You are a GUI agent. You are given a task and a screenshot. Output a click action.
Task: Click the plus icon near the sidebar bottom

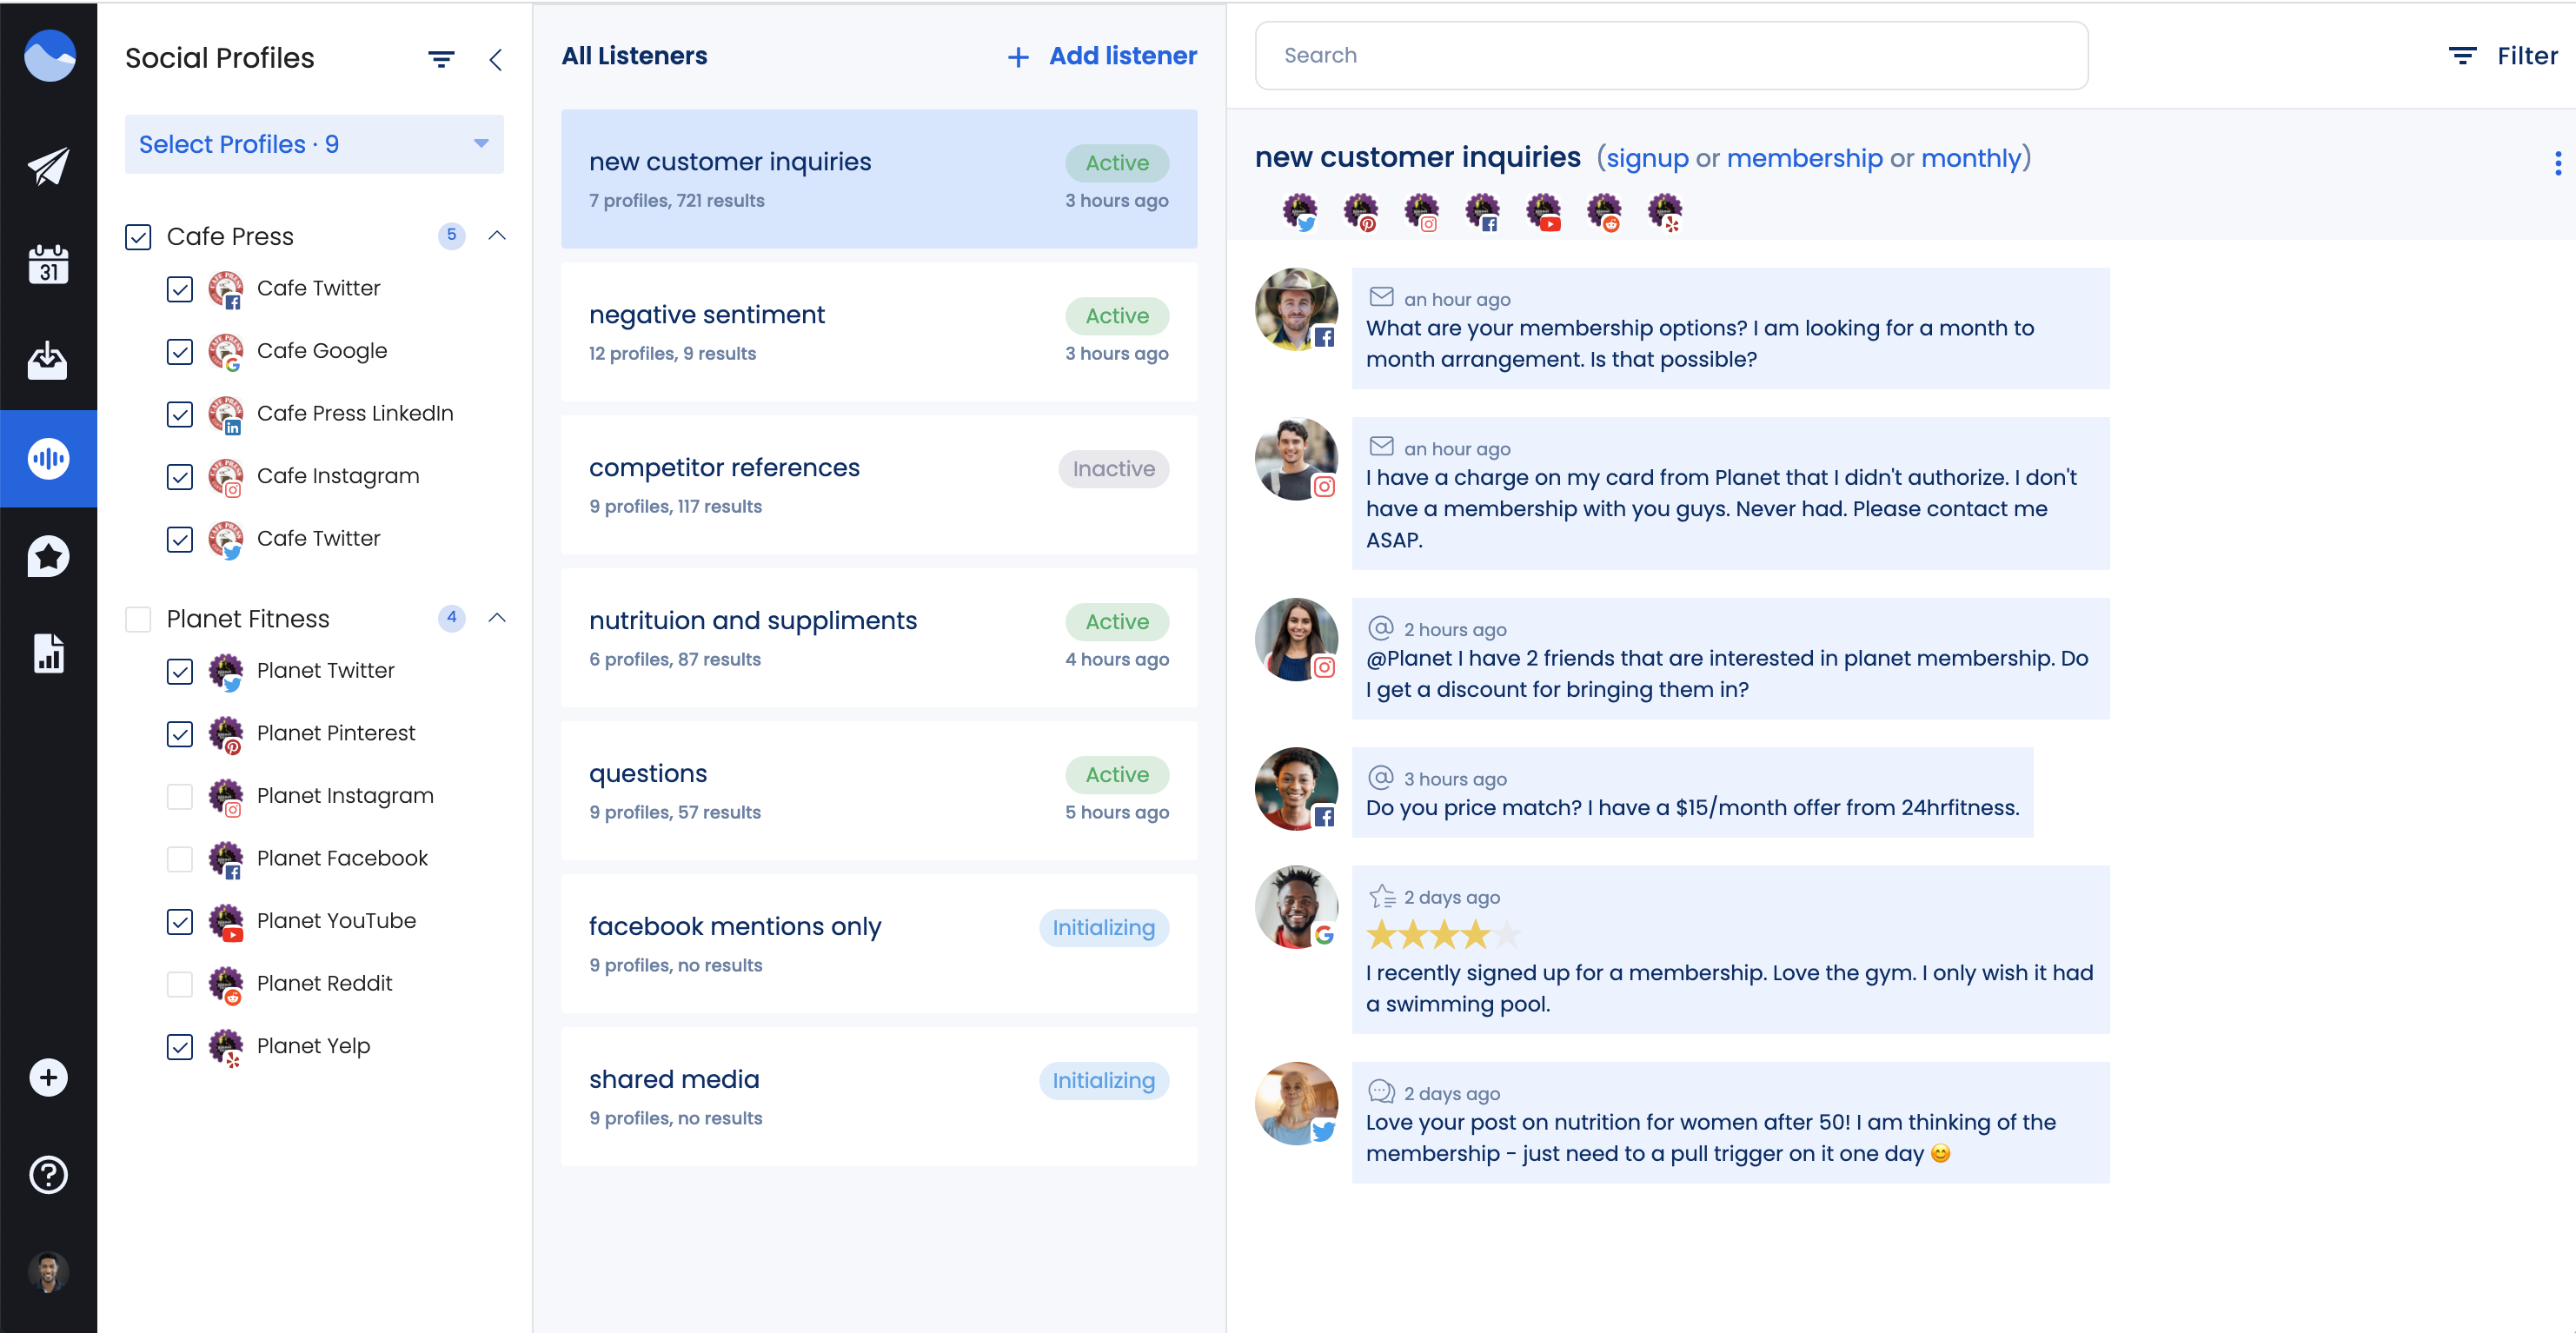point(48,1077)
